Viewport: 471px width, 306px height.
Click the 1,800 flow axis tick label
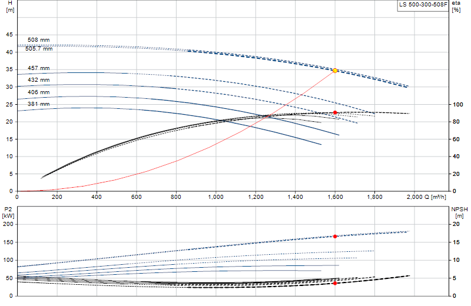(374, 197)
